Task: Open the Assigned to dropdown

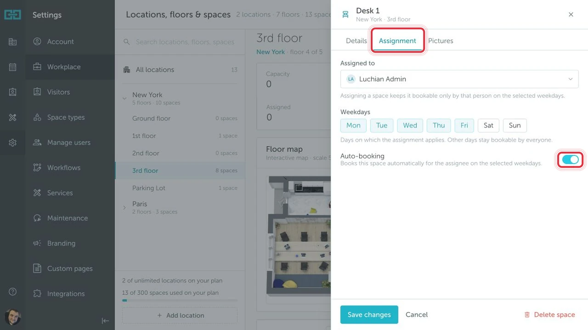Action: 459,79
